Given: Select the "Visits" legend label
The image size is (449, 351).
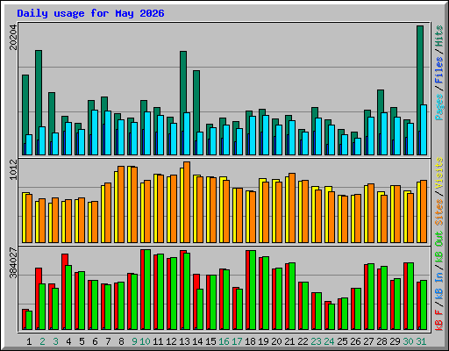Looking at the screenshot, I should (x=439, y=173).
